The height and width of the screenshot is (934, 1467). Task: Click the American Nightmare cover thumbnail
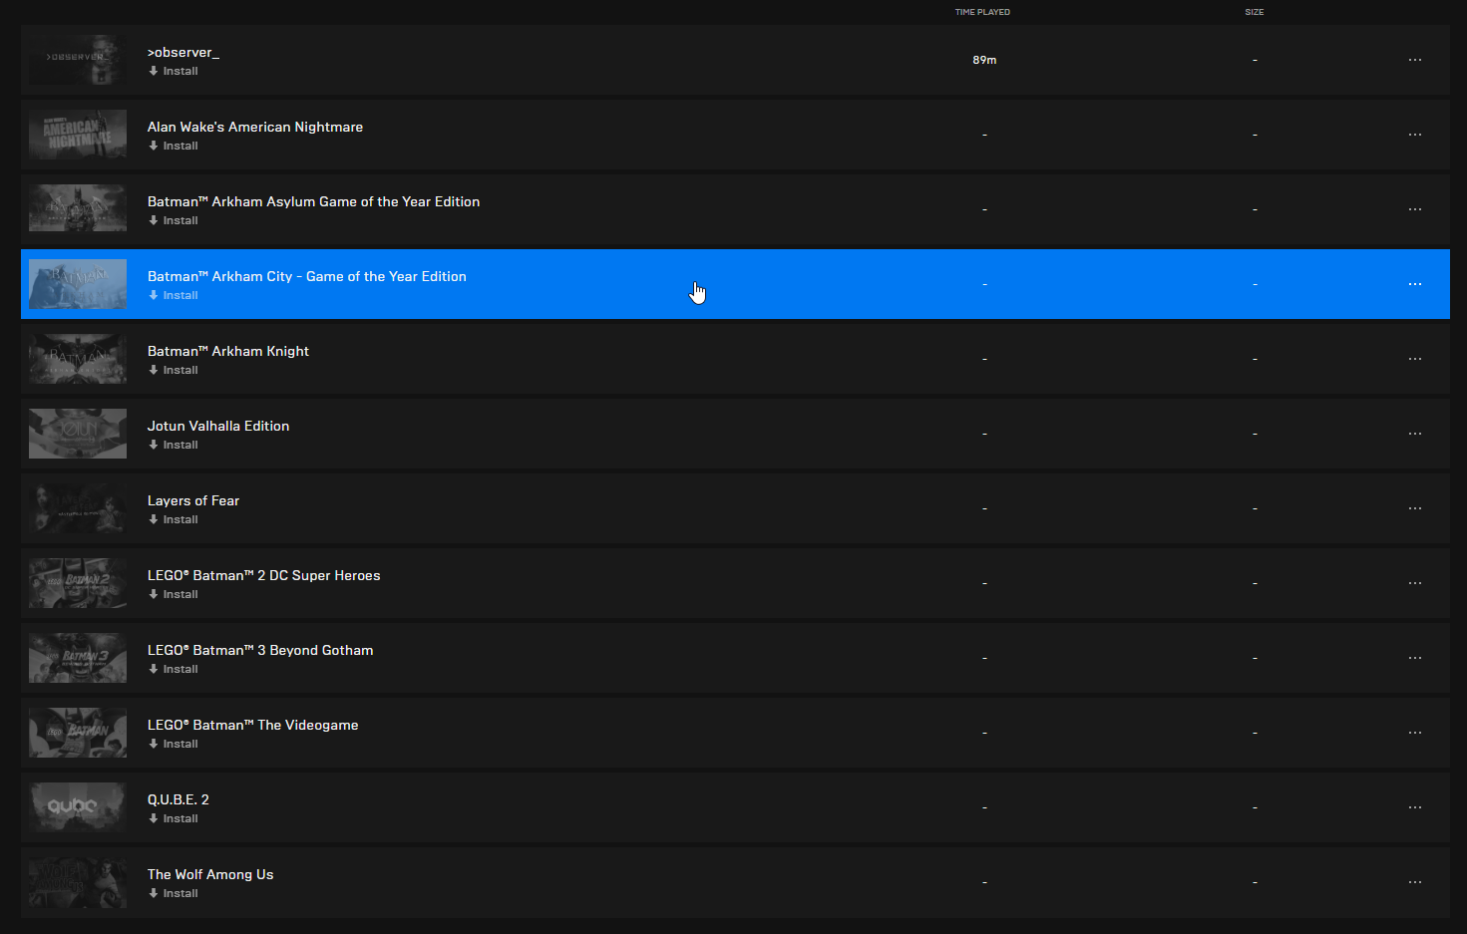tap(78, 135)
